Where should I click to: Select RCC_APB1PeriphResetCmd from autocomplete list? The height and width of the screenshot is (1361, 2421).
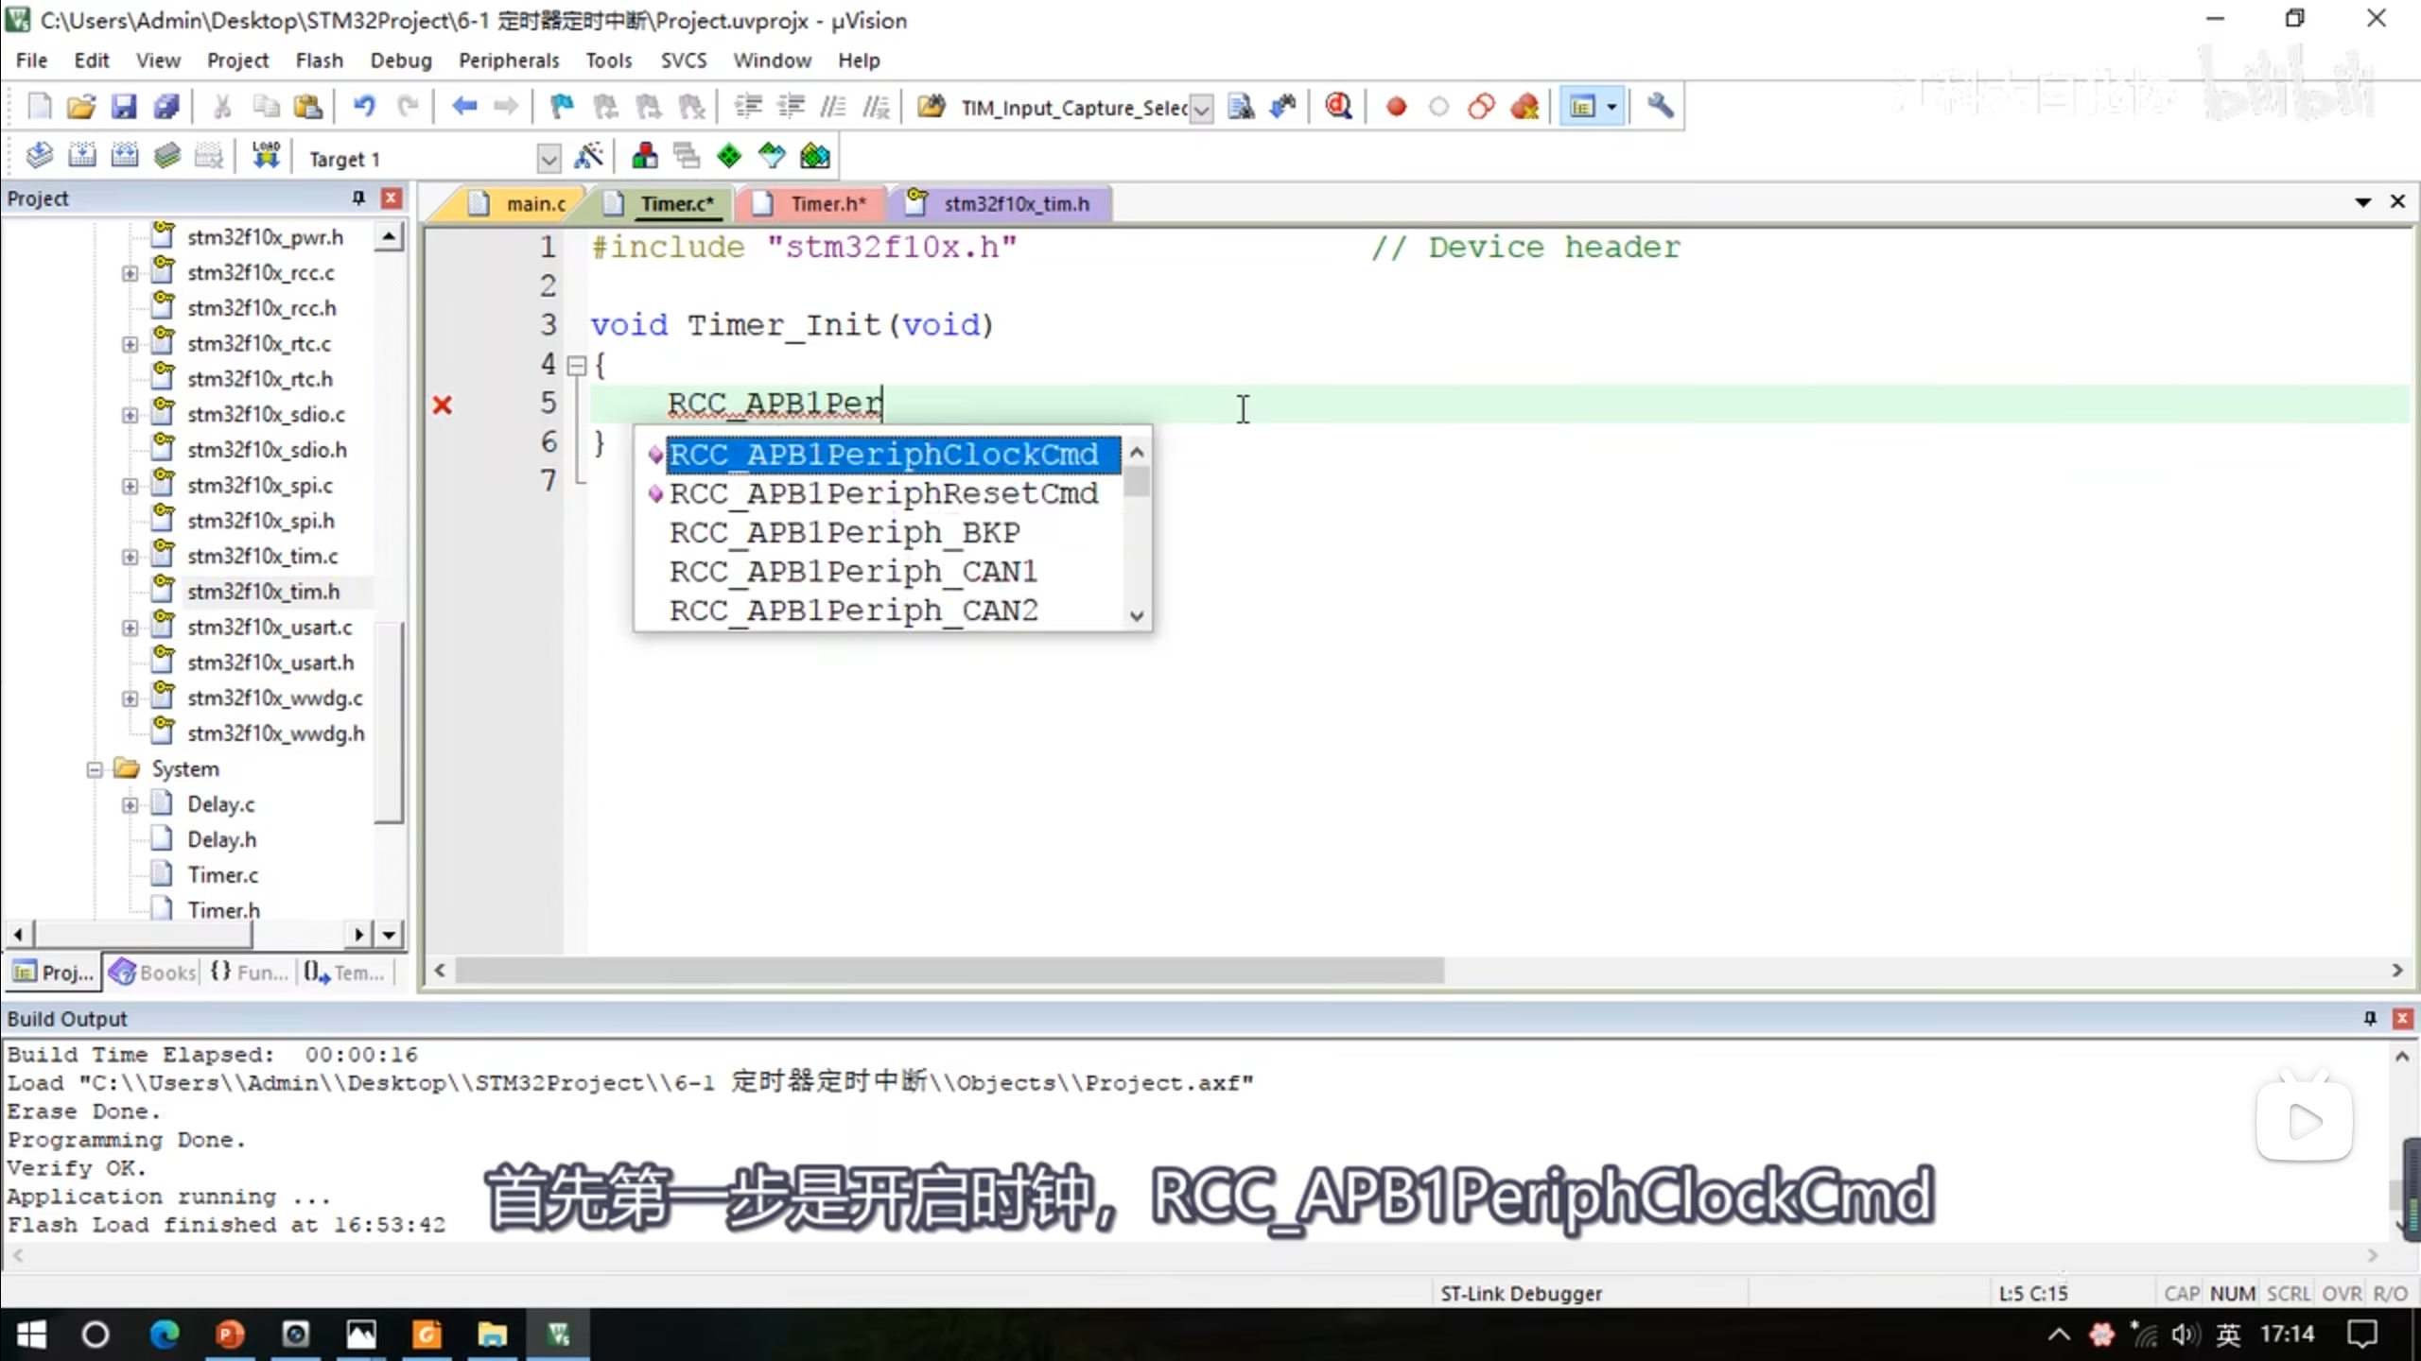(883, 493)
